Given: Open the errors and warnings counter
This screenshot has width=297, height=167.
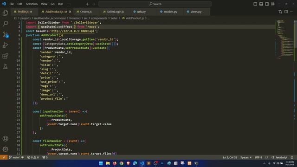Looking at the screenshot, I should [x=33, y=157].
